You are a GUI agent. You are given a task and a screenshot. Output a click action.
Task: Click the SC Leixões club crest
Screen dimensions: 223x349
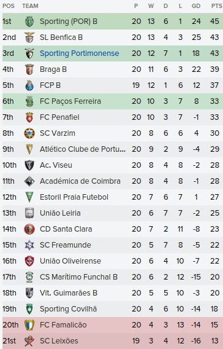29,341
